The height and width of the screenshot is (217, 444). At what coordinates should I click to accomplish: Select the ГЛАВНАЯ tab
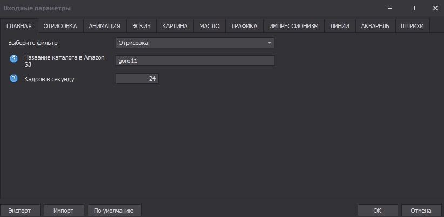click(x=19, y=26)
